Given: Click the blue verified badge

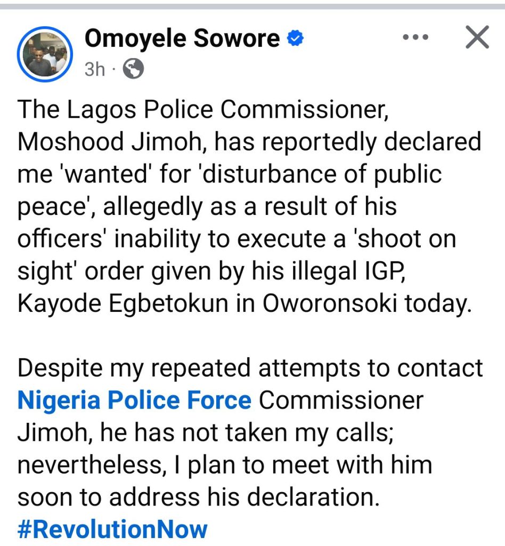Looking at the screenshot, I should [295, 38].
